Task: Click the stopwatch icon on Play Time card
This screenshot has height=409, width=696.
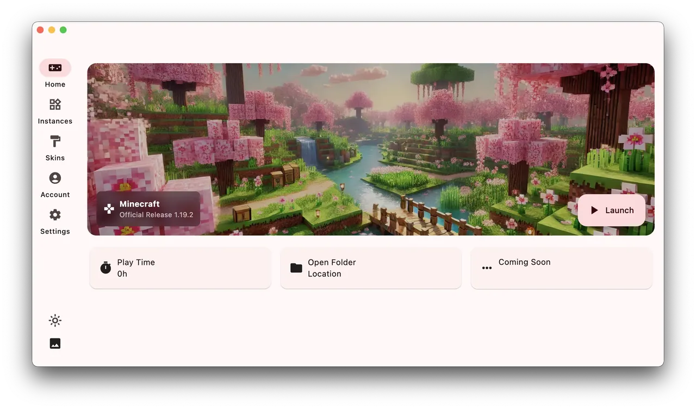Action: (105, 267)
